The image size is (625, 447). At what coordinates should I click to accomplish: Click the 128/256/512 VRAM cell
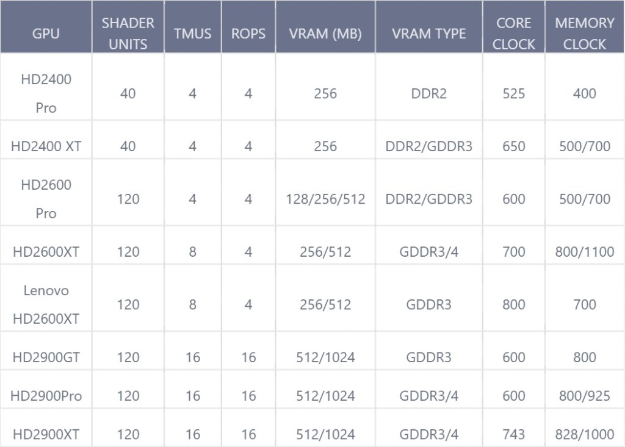325,199
